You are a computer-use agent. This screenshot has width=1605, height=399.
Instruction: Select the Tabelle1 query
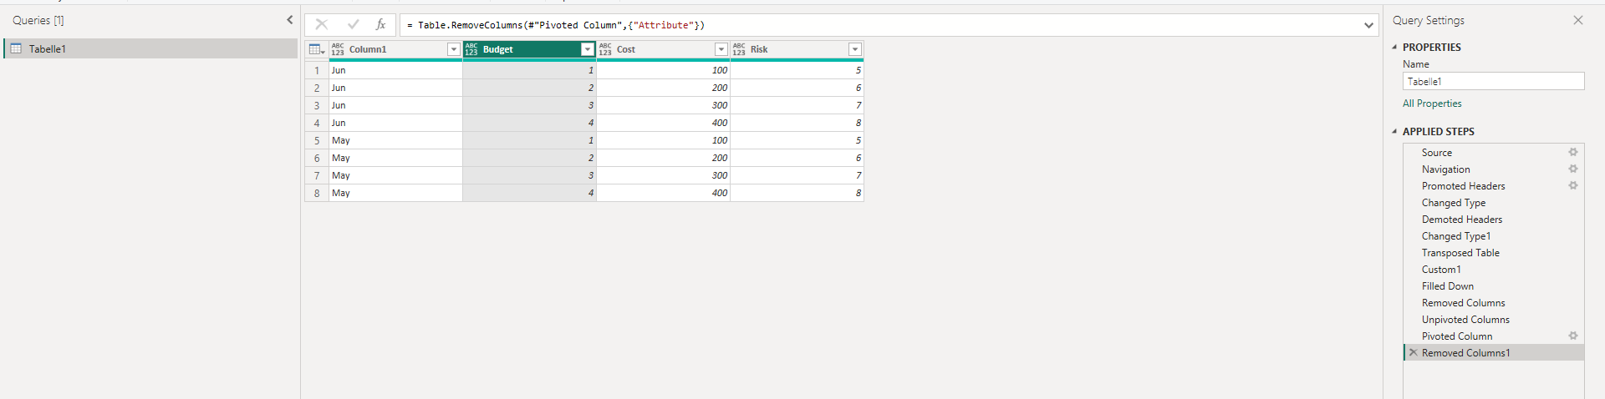[150, 48]
